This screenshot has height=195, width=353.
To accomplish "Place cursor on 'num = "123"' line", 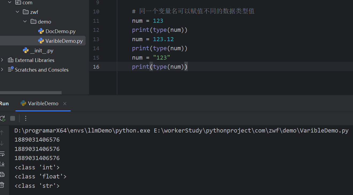I will click(151, 57).
